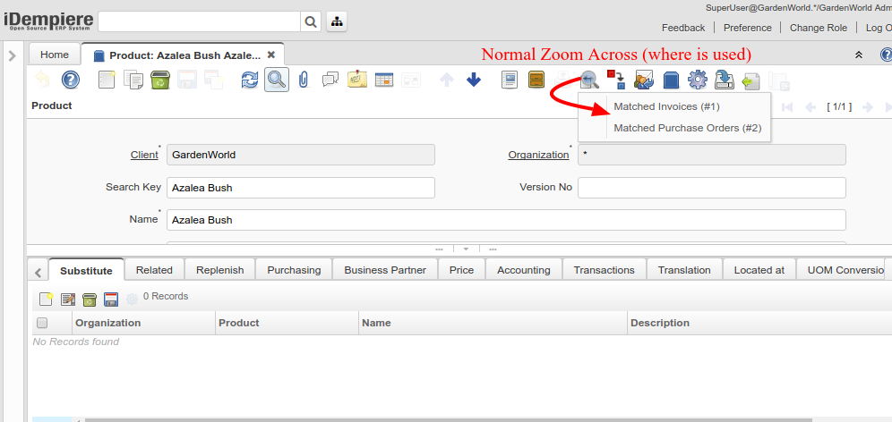Switch to the Purchasing tab

click(x=294, y=270)
